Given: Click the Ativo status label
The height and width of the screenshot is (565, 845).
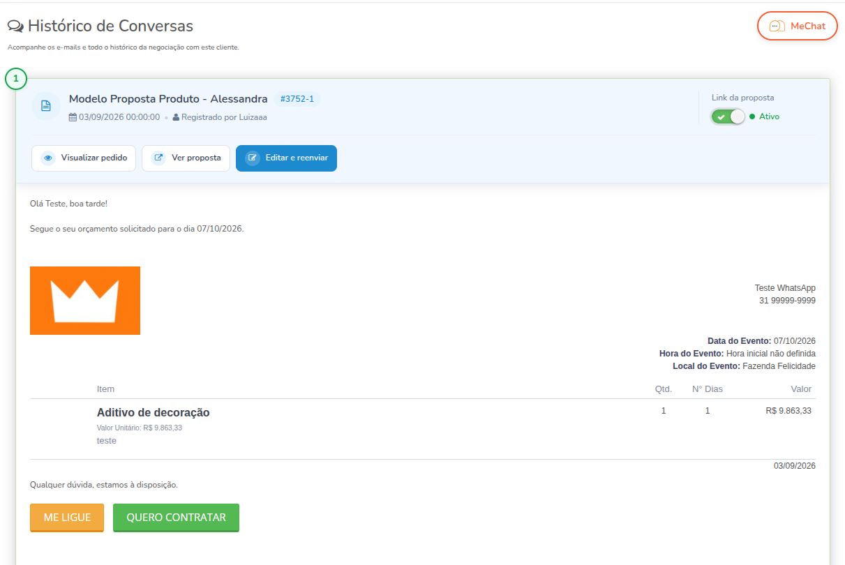Looking at the screenshot, I should click(769, 116).
